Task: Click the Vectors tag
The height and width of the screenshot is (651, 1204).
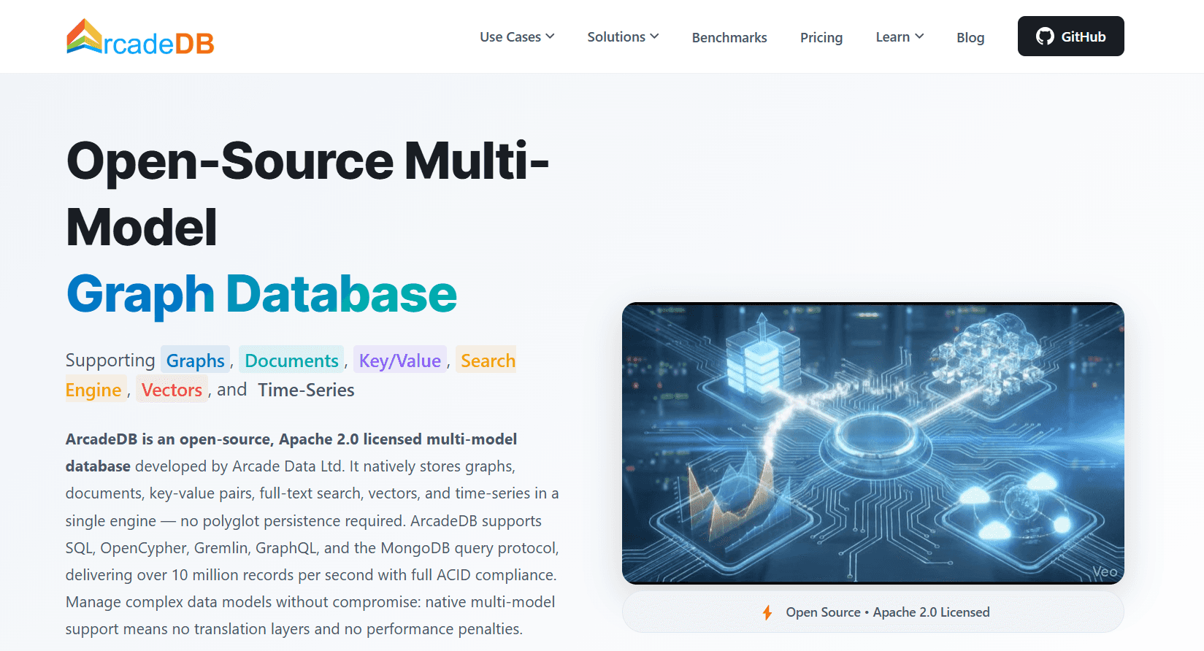Action: 172,390
